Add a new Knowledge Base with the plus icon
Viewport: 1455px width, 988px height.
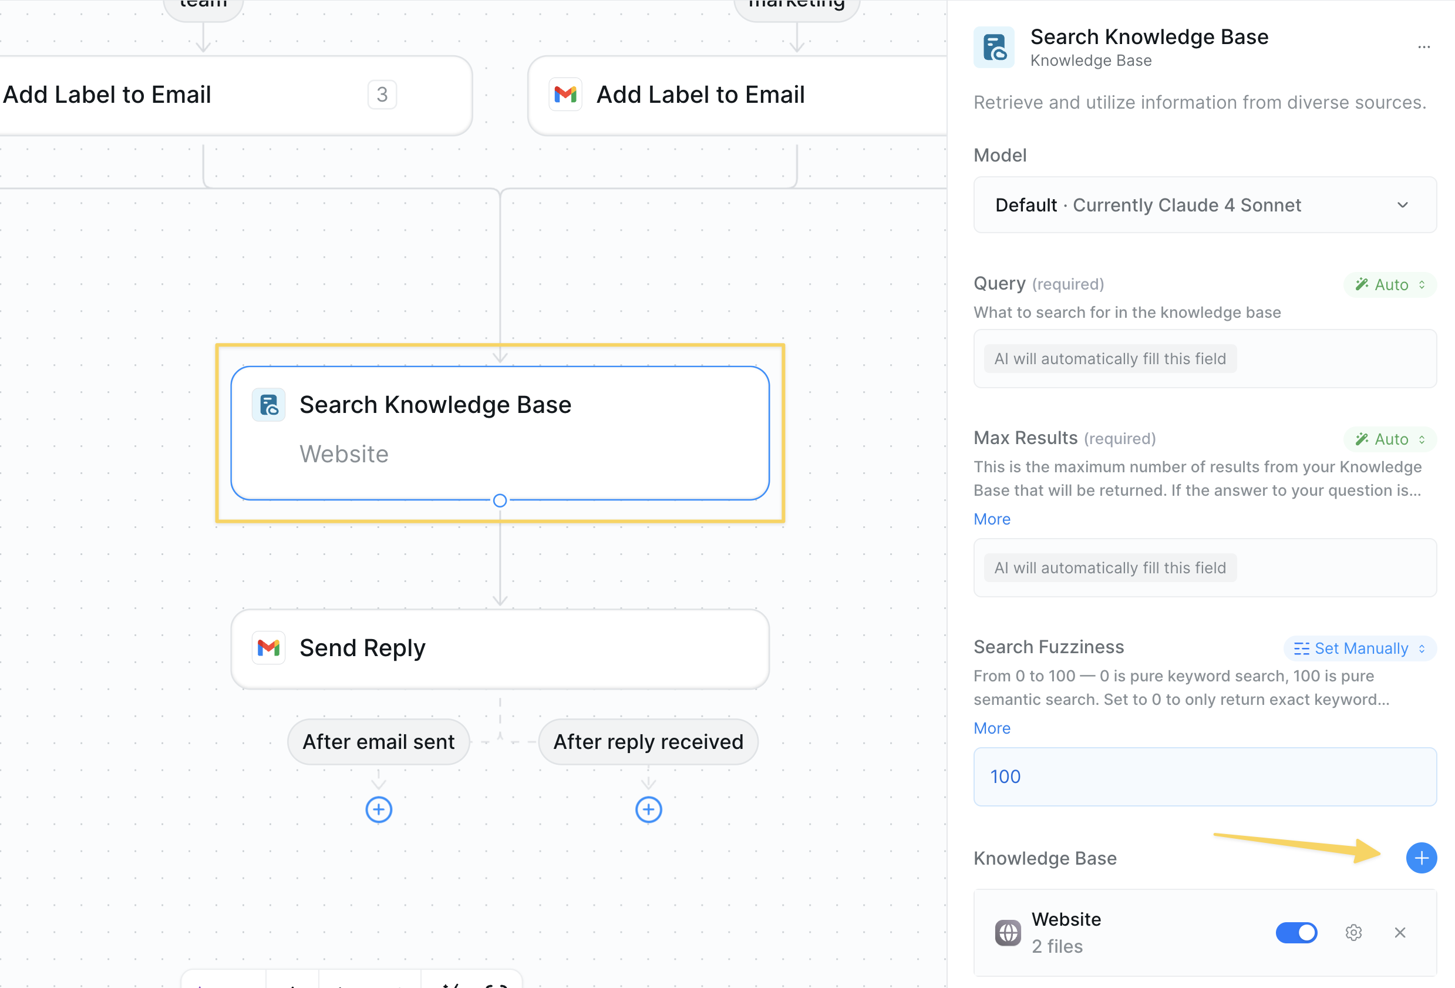[x=1422, y=858]
